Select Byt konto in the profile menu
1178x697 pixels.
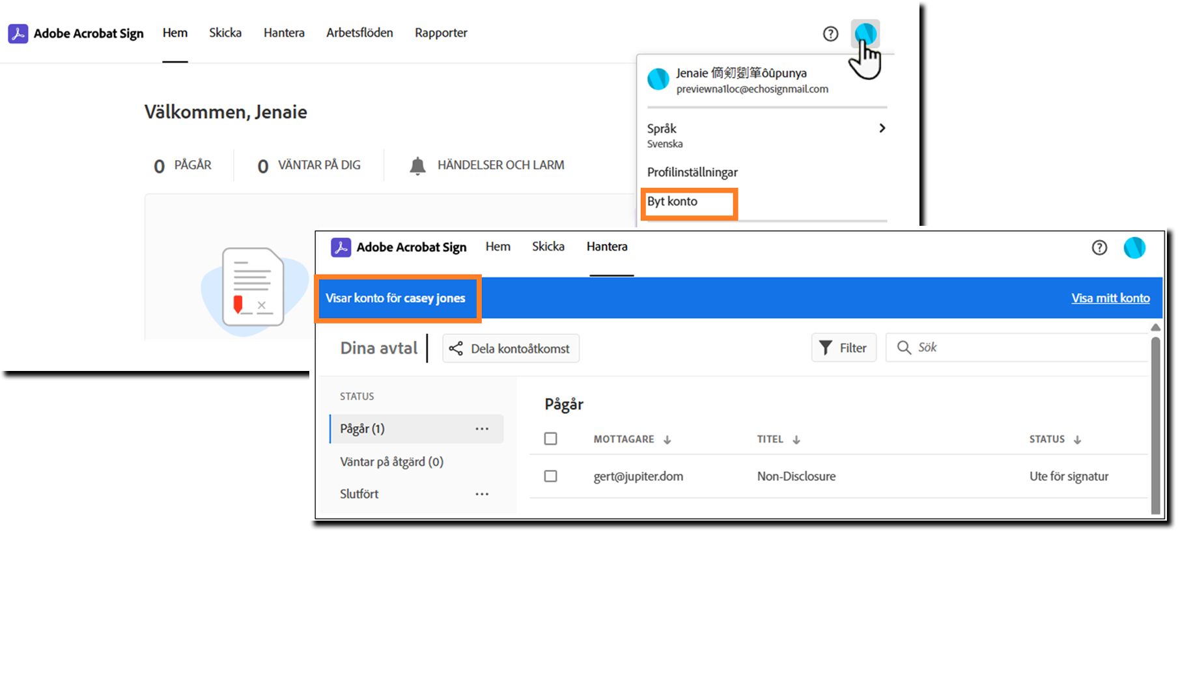672,202
